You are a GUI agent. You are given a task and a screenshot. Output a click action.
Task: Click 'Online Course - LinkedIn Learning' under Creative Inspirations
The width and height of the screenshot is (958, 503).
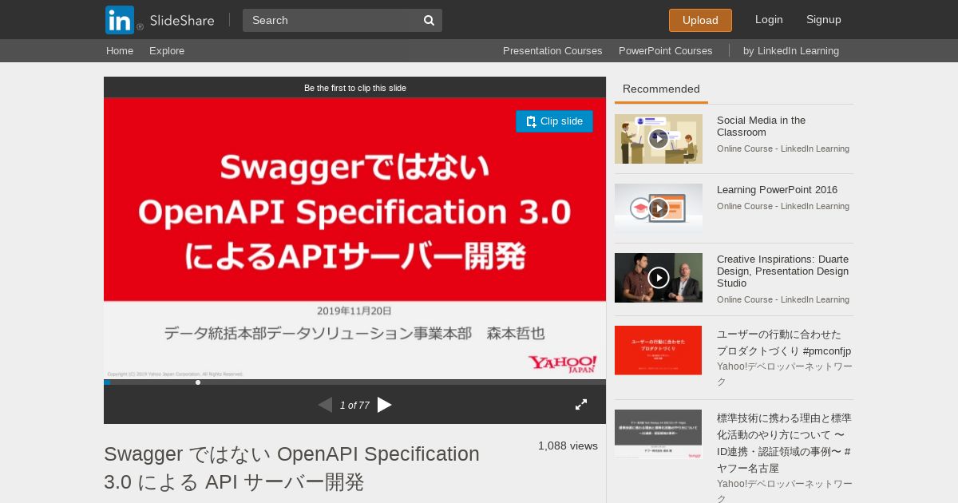coord(783,299)
